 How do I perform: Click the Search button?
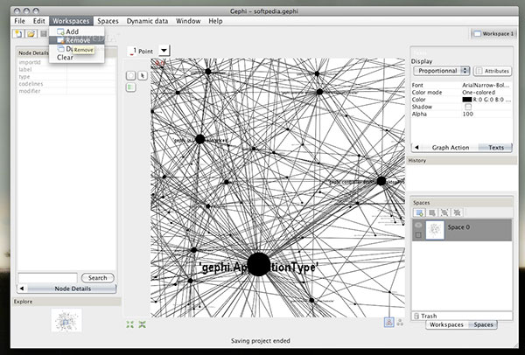[x=97, y=278]
